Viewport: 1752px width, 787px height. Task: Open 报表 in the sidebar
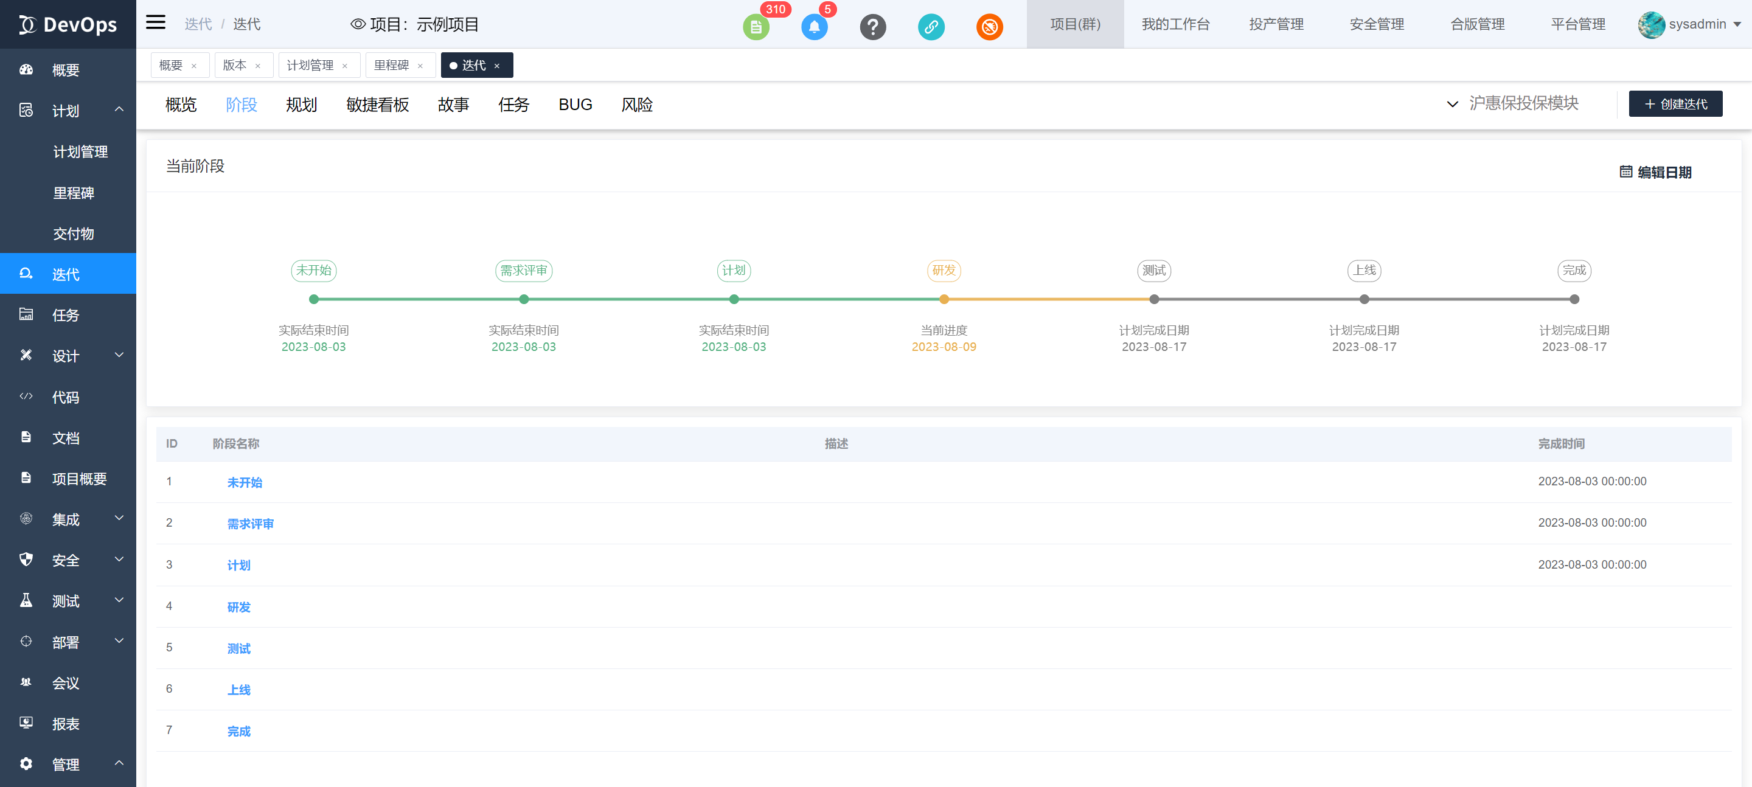click(66, 724)
